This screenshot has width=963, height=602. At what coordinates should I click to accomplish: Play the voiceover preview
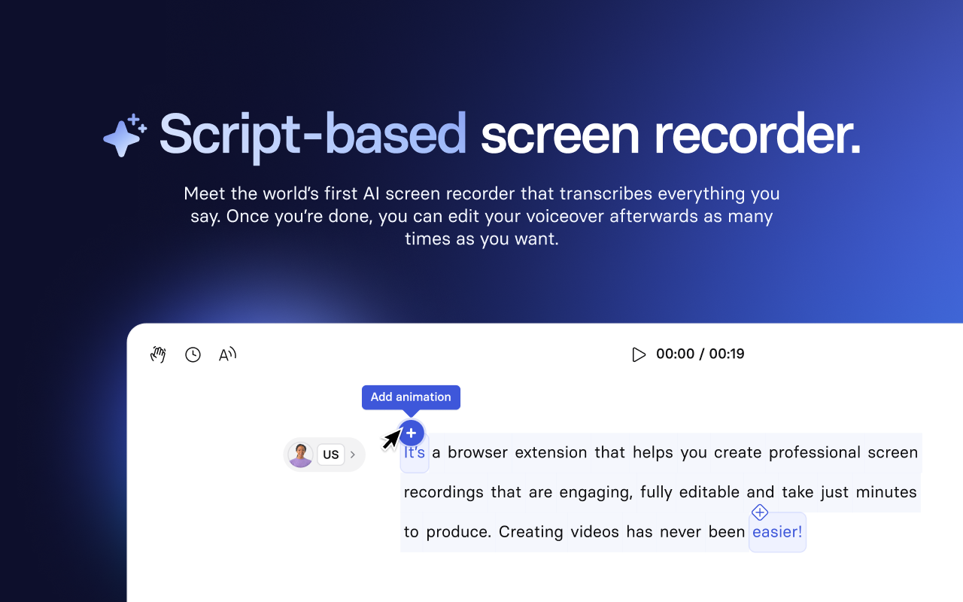tap(639, 354)
